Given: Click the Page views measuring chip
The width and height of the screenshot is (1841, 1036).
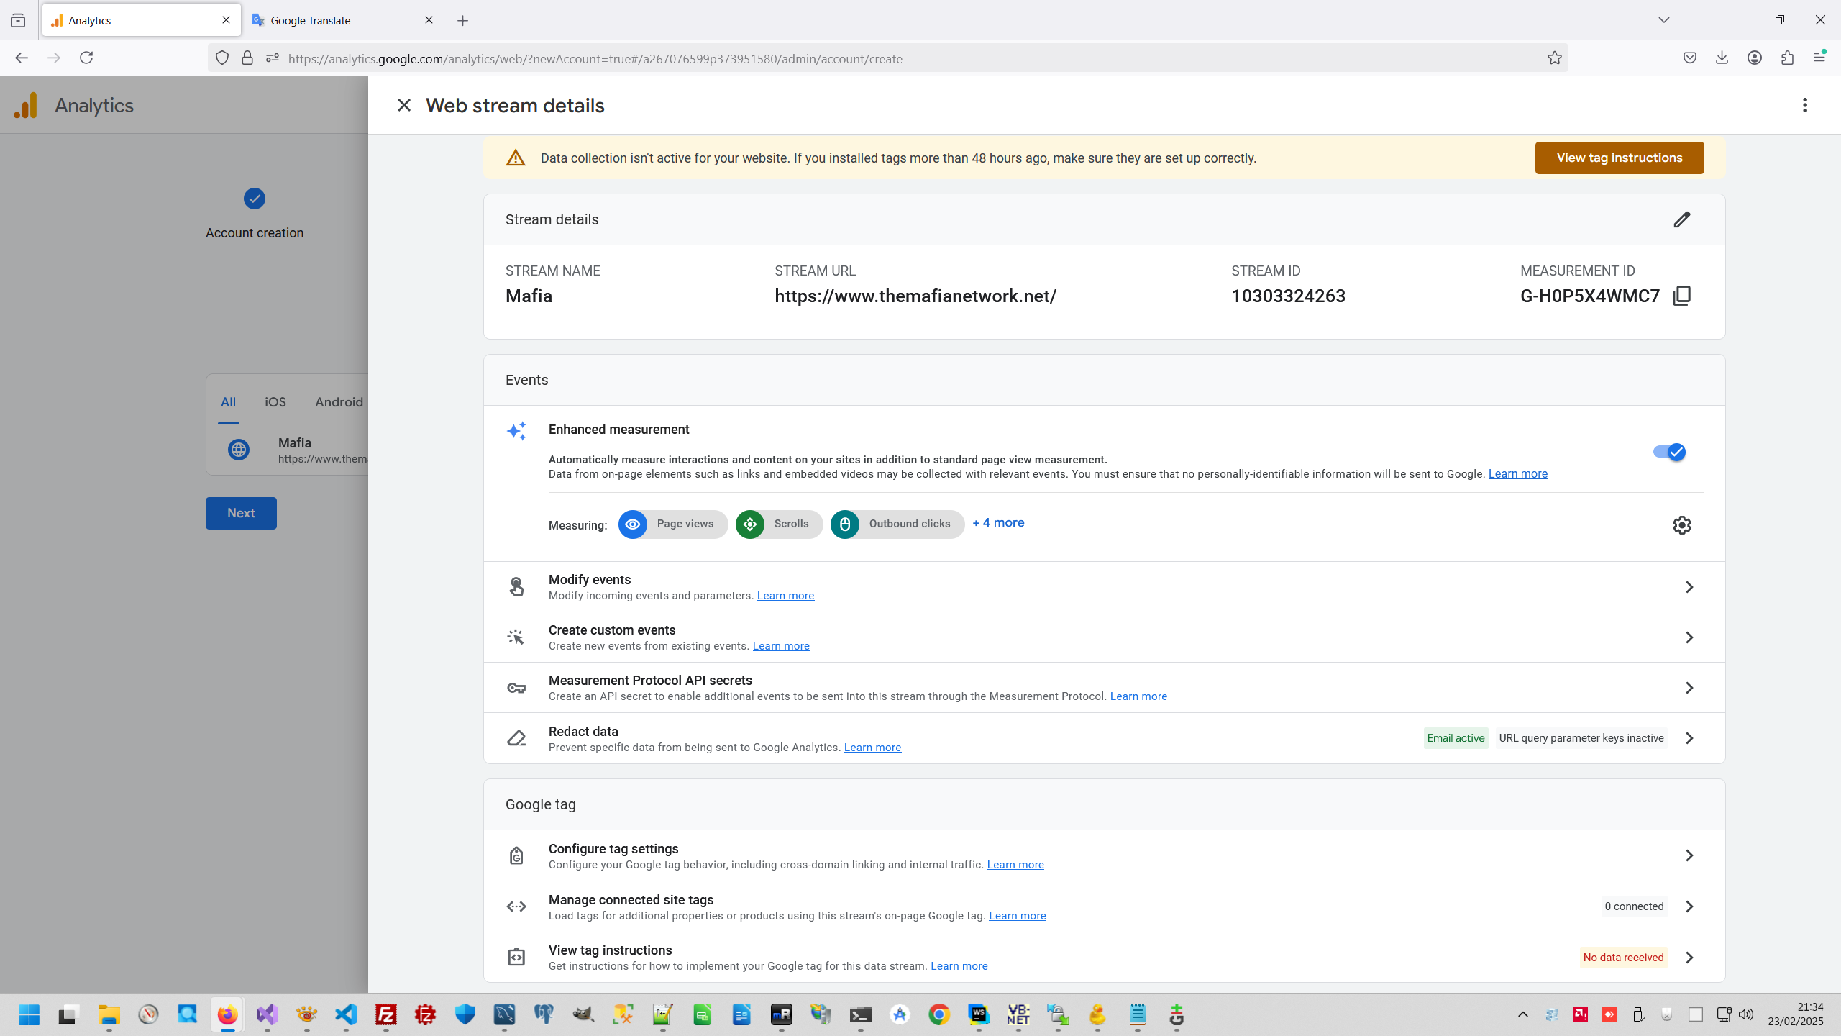Looking at the screenshot, I should click(x=672, y=524).
